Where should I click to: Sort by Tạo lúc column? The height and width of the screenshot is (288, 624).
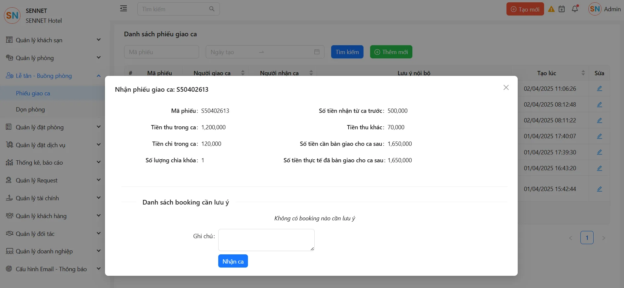pos(583,73)
